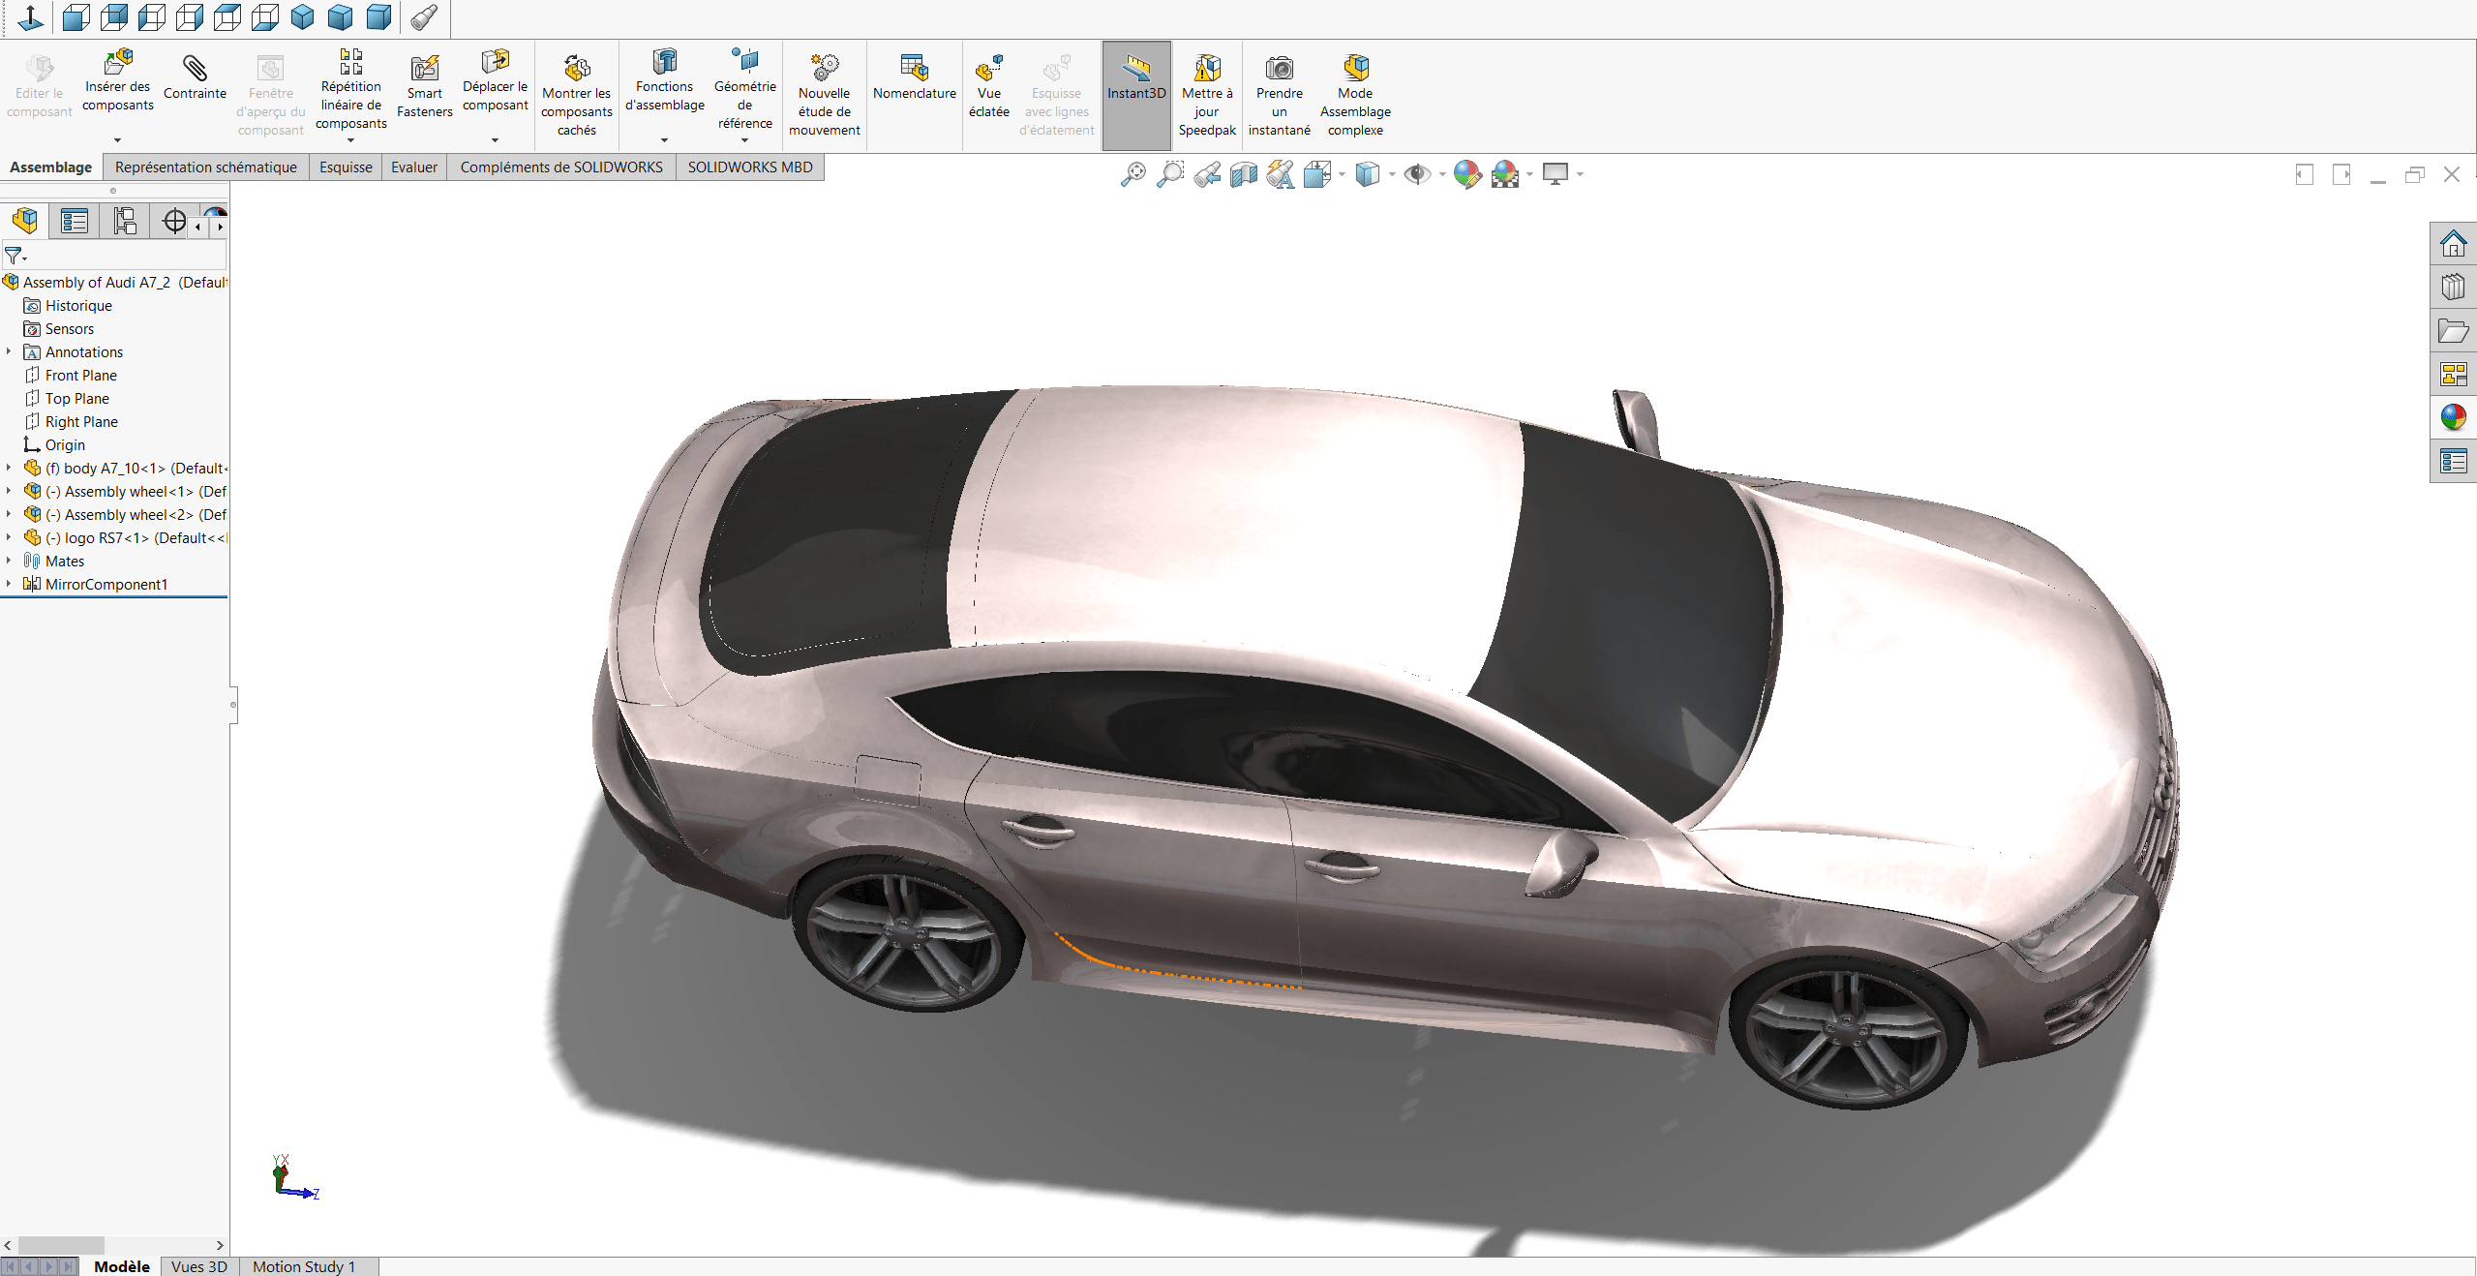Switch to Front view cube icon
The image size is (2477, 1276).
[x=76, y=17]
